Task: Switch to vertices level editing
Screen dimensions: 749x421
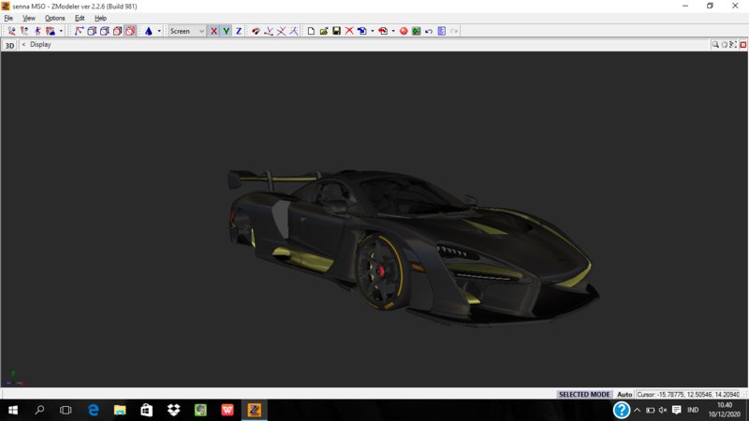Action: [x=79, y=31]
